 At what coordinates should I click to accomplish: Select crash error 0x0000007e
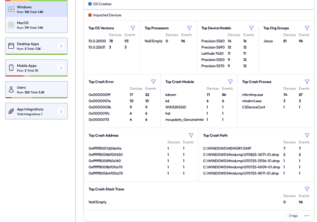tap(100, 101)
